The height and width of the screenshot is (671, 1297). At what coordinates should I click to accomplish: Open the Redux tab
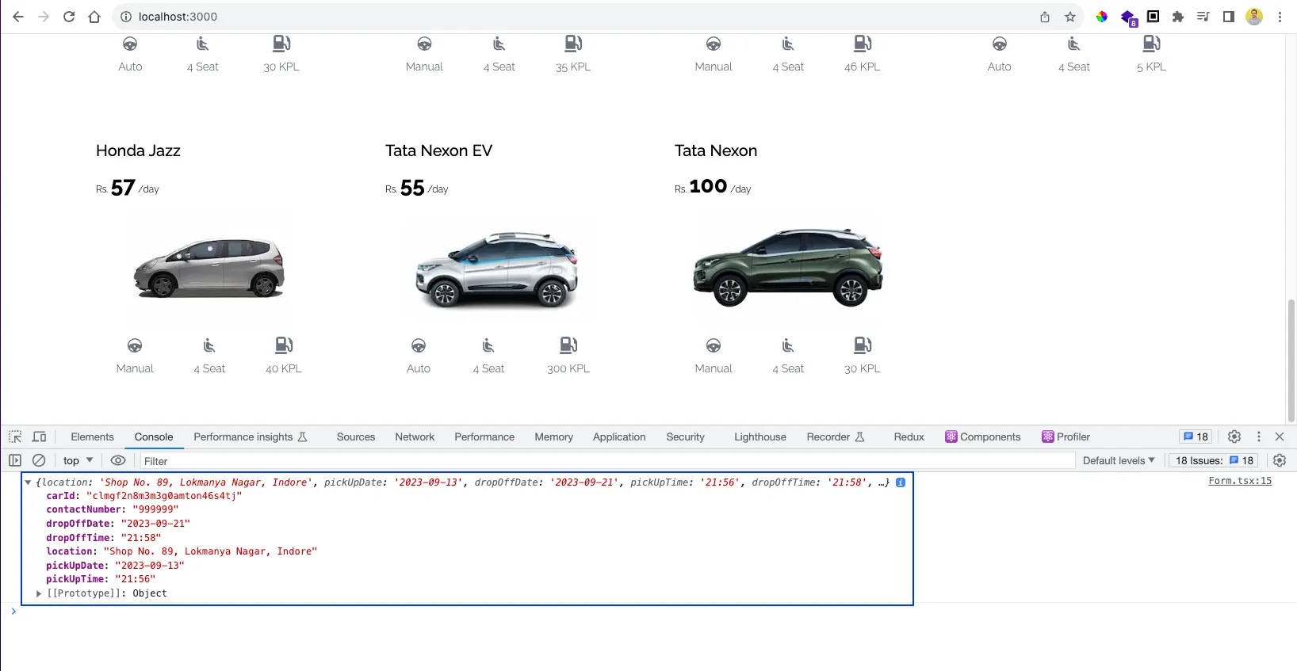pos(909,437)
